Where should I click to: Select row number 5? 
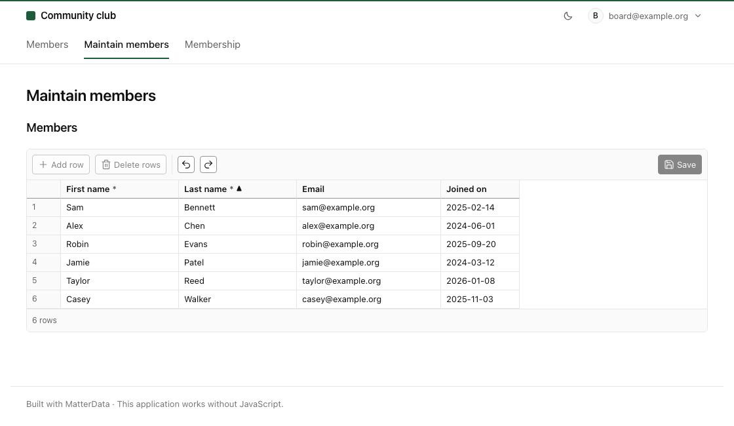click(43, 281)
